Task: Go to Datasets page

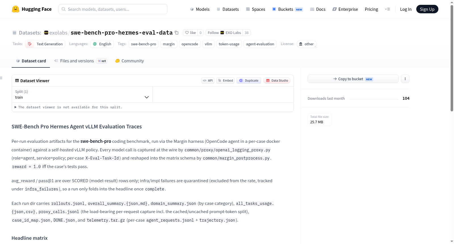Action: coord(228,9)
